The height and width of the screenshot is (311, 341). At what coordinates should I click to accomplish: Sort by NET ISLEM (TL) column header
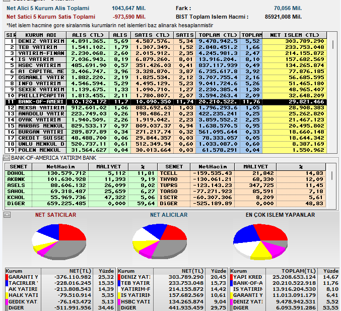point(295,35)
